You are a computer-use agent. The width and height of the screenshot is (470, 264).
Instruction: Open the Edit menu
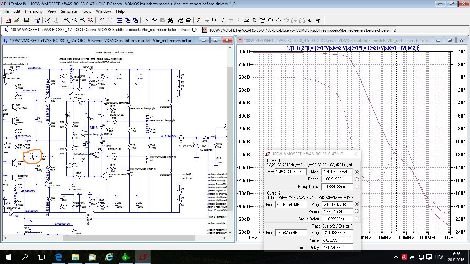(x=17, y=11)
